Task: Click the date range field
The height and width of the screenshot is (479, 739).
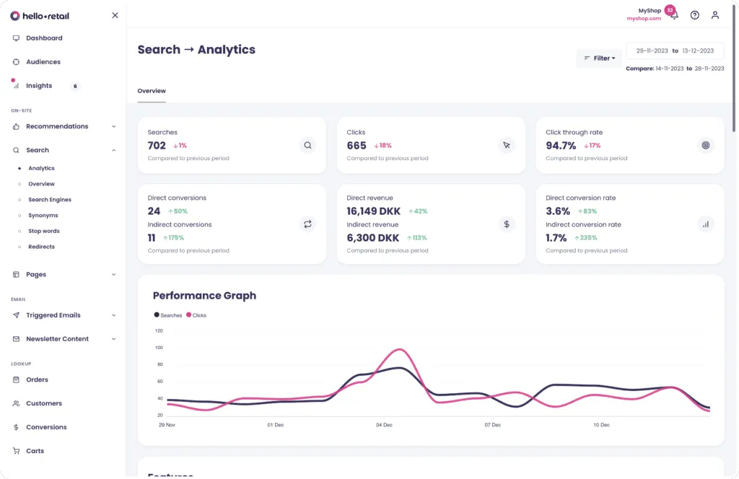Action: pos(675,50)
